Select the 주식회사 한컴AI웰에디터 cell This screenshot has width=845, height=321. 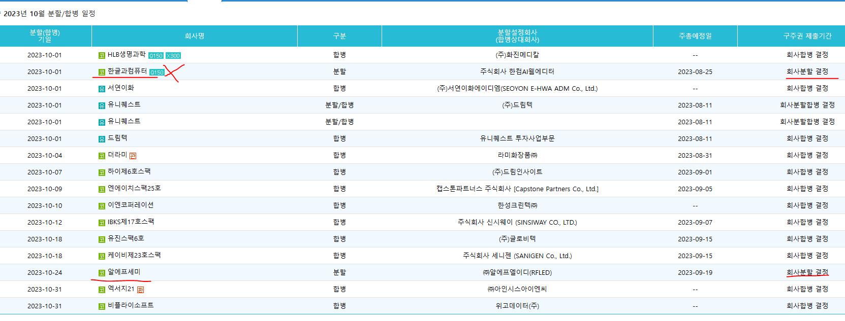pyautogui.click(x=517, y=72)
